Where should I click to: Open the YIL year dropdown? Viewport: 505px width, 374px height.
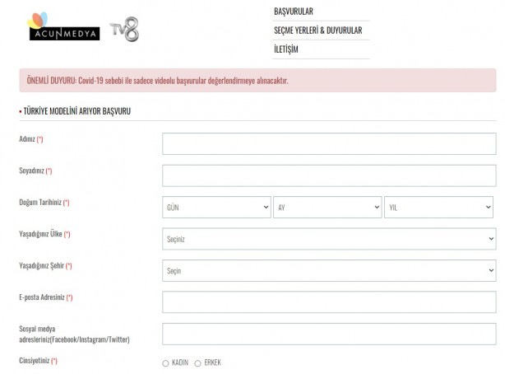tap(439, 207)
